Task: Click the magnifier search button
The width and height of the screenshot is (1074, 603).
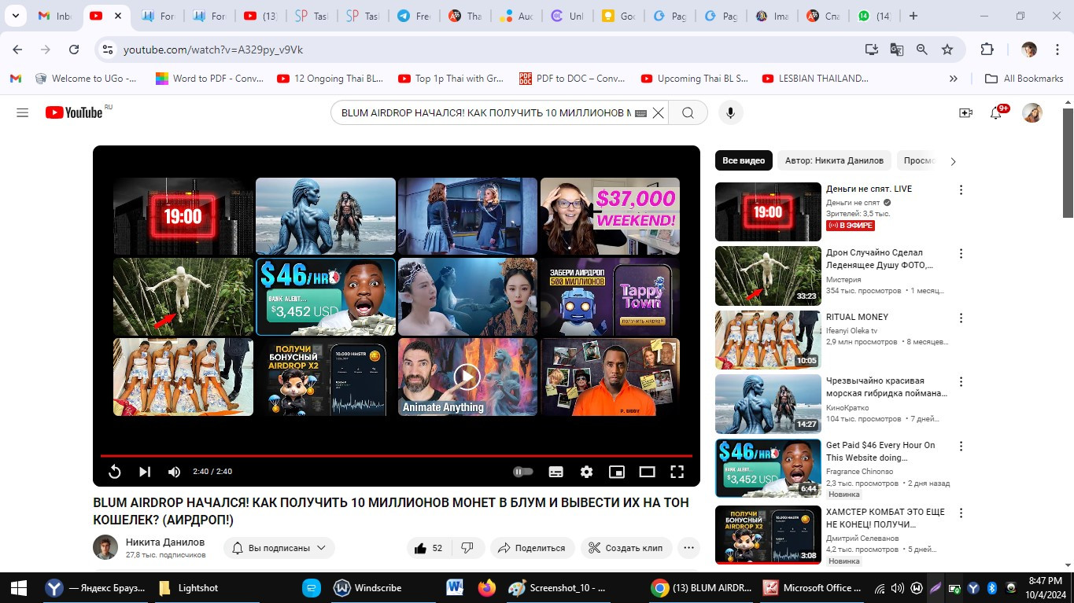Action: pyautogui.click(x=688, y=112)
